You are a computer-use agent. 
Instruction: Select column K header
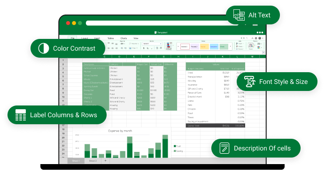click(x=223, y=56)
